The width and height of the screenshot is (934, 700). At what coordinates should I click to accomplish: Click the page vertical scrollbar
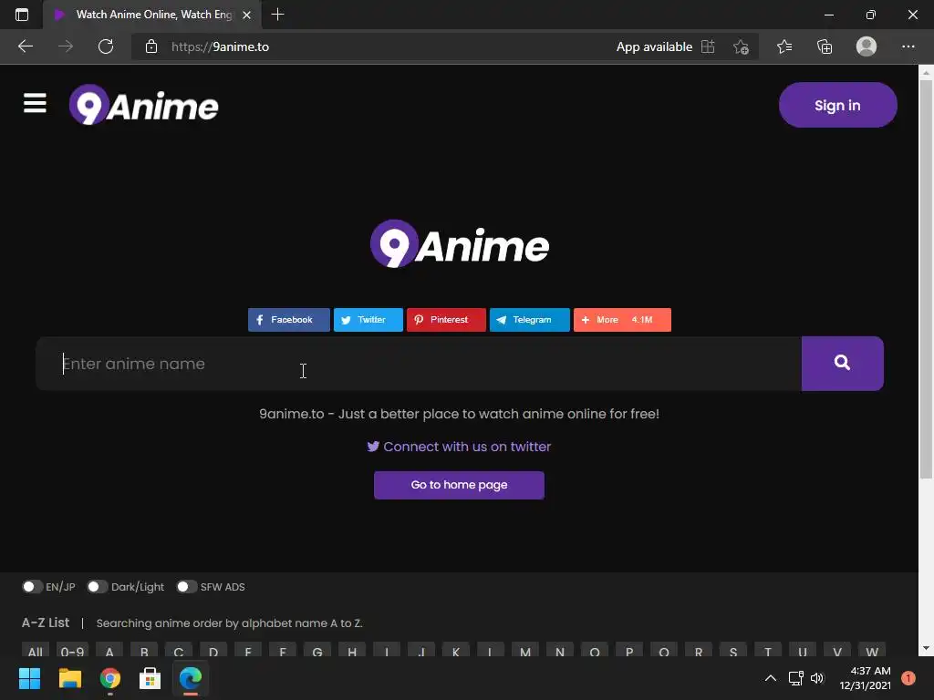point(926,280)
